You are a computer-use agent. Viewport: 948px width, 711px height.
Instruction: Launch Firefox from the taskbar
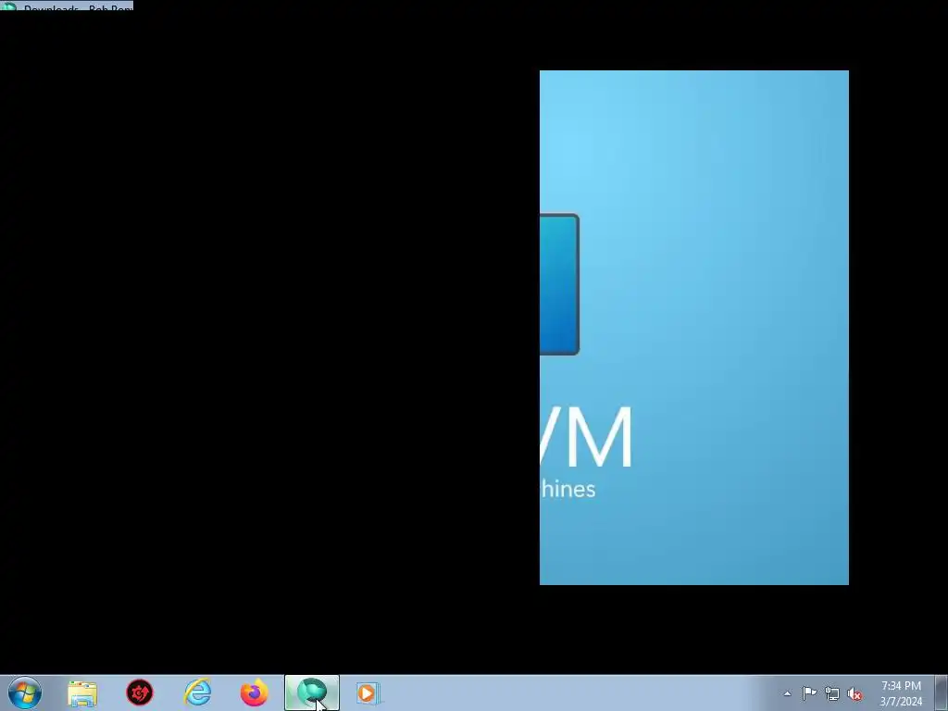254,692
